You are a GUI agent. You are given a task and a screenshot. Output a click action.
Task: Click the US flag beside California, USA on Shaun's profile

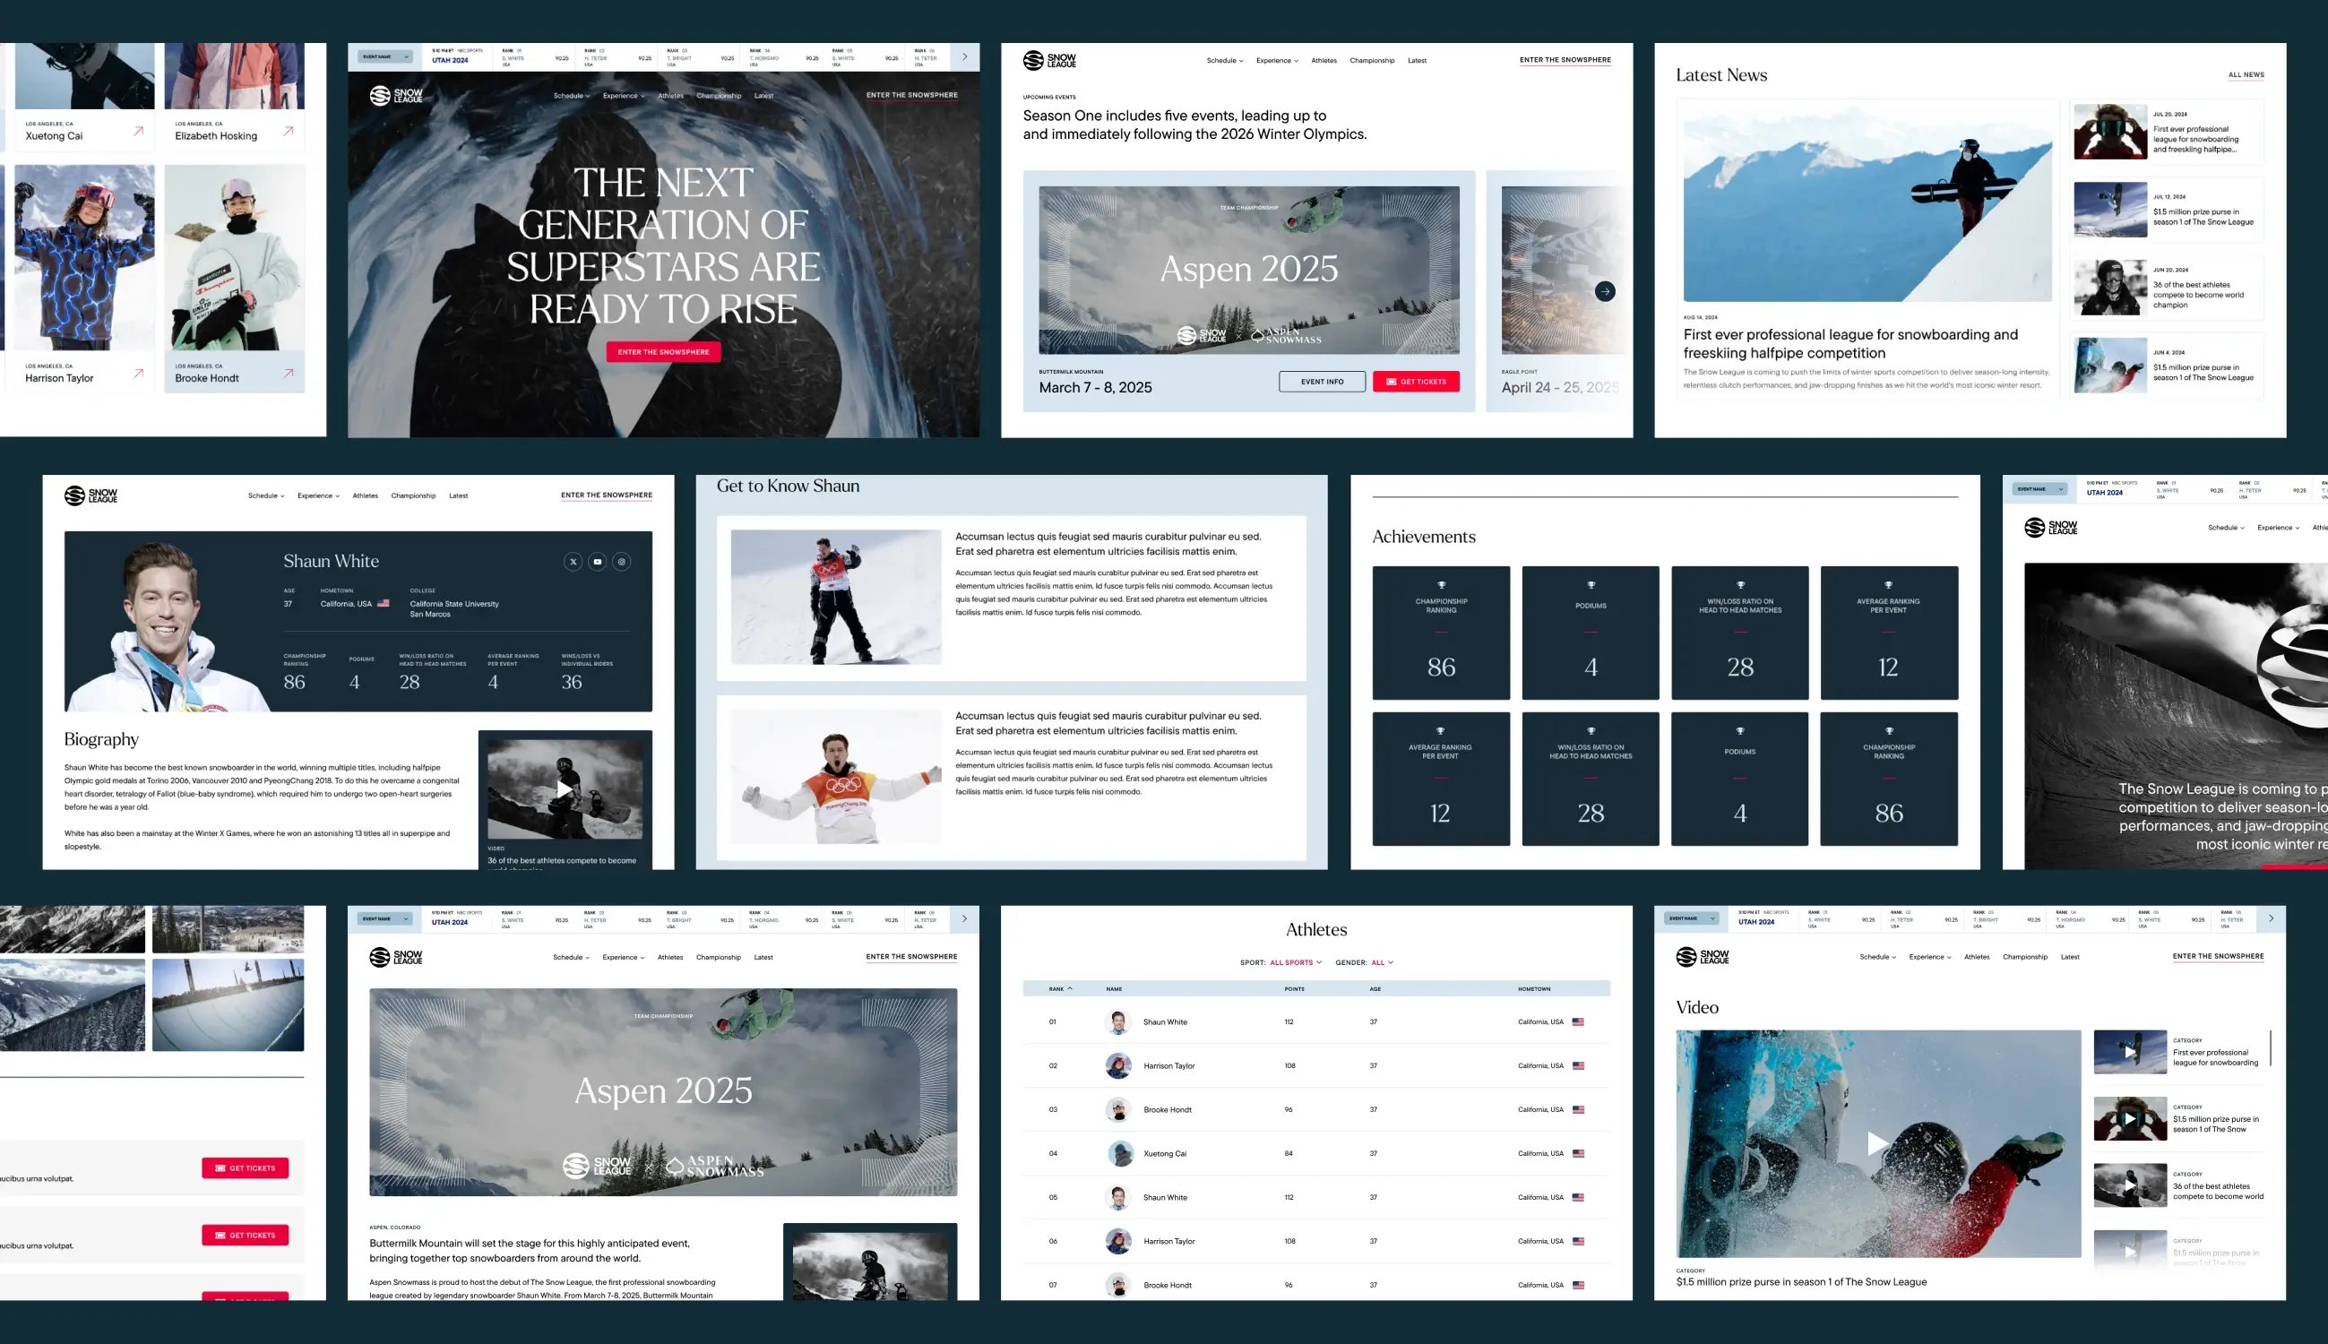click(384, 604)
